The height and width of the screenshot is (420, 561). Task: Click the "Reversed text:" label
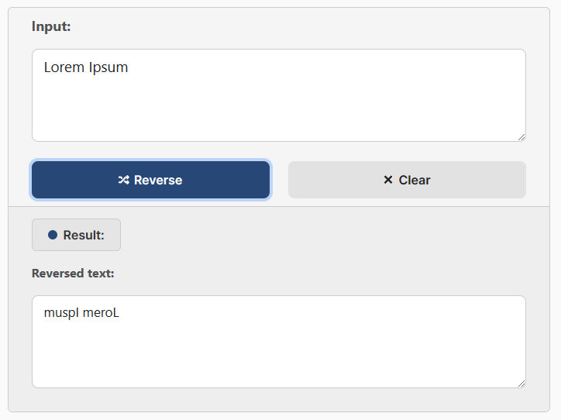click(x=73, y=274)
